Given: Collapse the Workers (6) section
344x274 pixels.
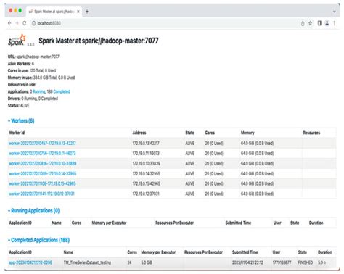Looking at the screenshot, I should tap(21, 121).
